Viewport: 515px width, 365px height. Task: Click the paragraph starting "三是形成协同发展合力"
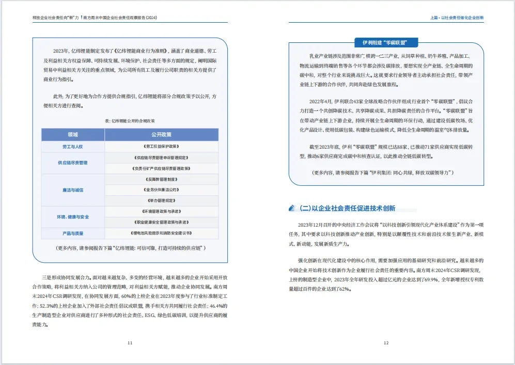(130, 301)
